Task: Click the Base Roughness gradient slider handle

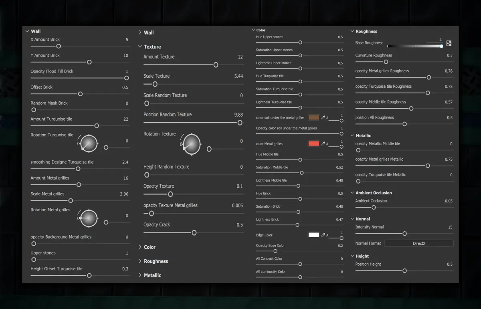Action: pos(441,46)
